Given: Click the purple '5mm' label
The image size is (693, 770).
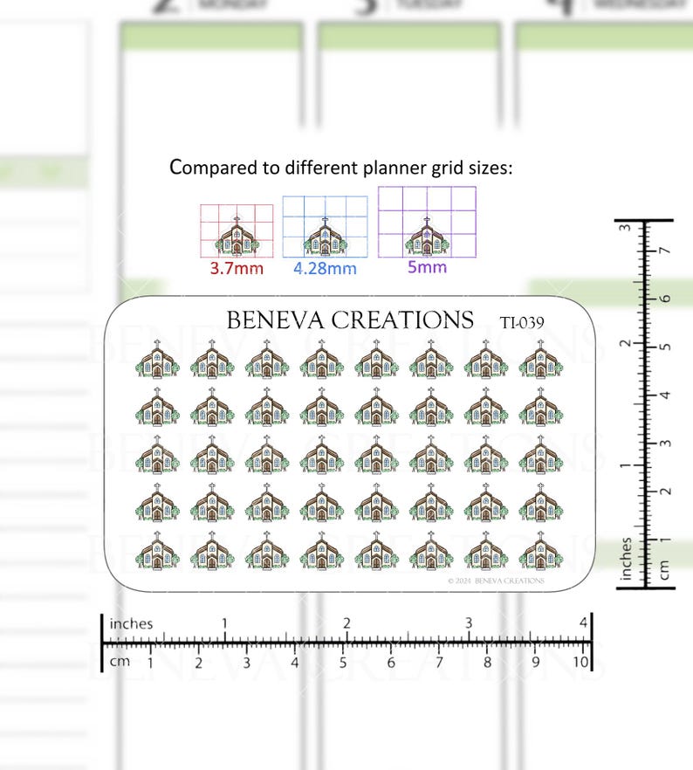Looking at the screenshot, I should point(427,266).
